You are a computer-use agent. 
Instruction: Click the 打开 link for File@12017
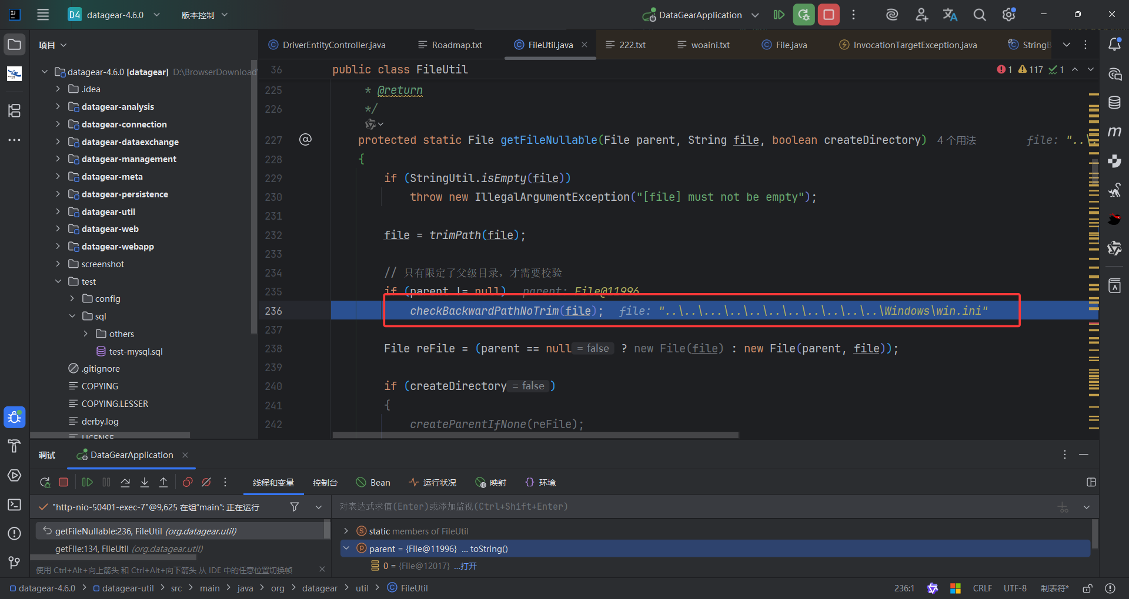pos(468,566)
